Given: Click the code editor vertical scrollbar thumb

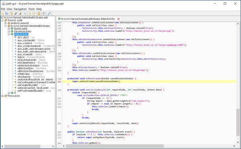Looking at the screenshot, I should 238,122.
